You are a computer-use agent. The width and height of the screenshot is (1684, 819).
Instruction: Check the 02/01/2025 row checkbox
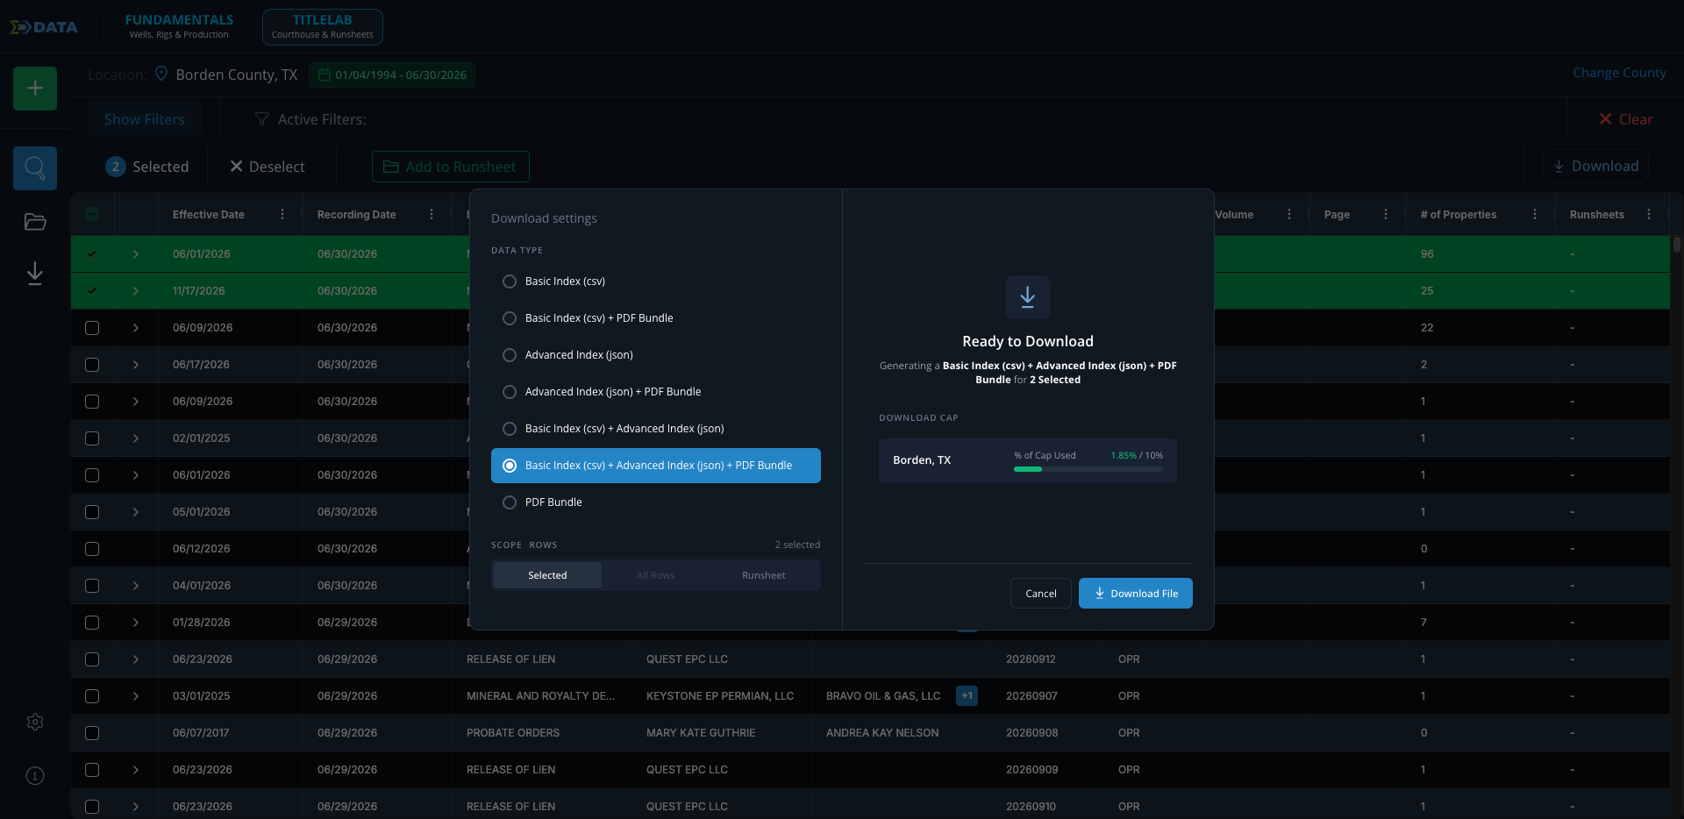(92, 438)
